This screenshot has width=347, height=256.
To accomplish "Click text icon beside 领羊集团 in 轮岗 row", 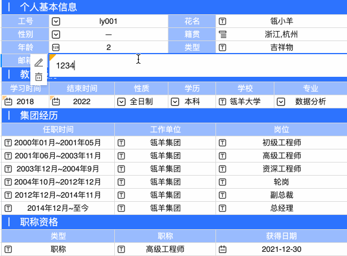I will tap(121, 182).
